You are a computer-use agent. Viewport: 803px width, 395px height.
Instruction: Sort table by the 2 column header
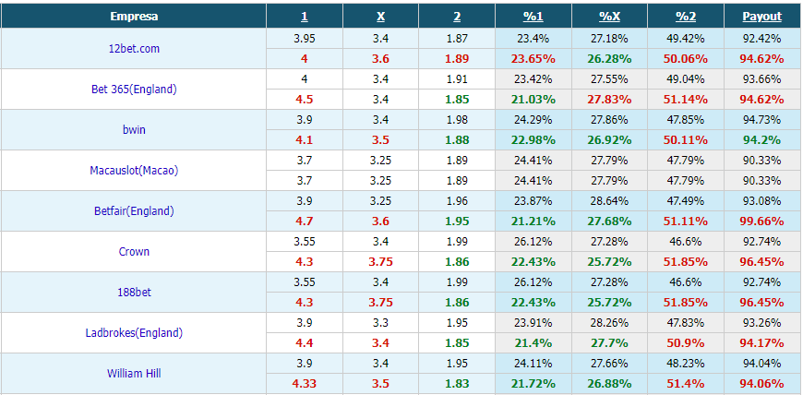point(457,17)
